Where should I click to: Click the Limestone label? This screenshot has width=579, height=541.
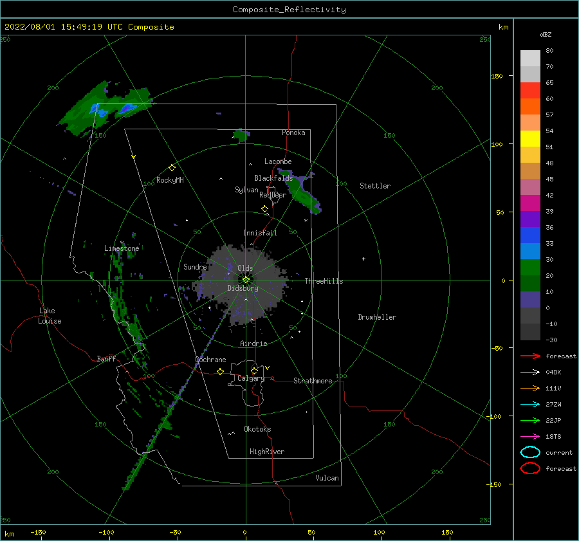122,248
